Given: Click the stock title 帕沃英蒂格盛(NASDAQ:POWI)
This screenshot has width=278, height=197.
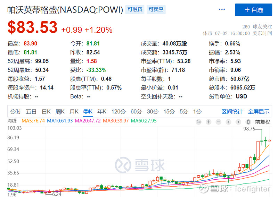Looking at the screenshot, I should tap(65, 10).
